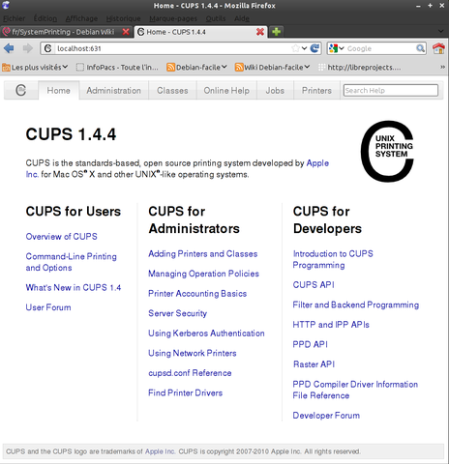
Task: Go to the Classes tab
Action: point(172,91)
